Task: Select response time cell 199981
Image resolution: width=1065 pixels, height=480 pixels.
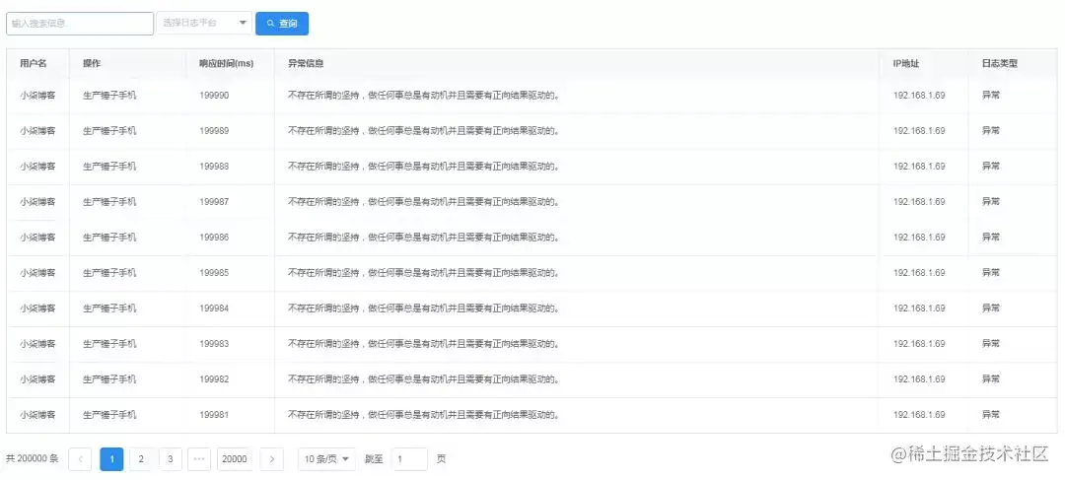Action: point(214,414)
